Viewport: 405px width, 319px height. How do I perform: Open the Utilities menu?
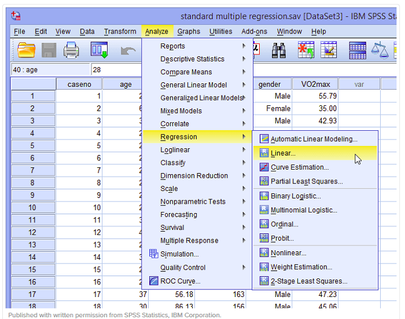click(220, 31)
